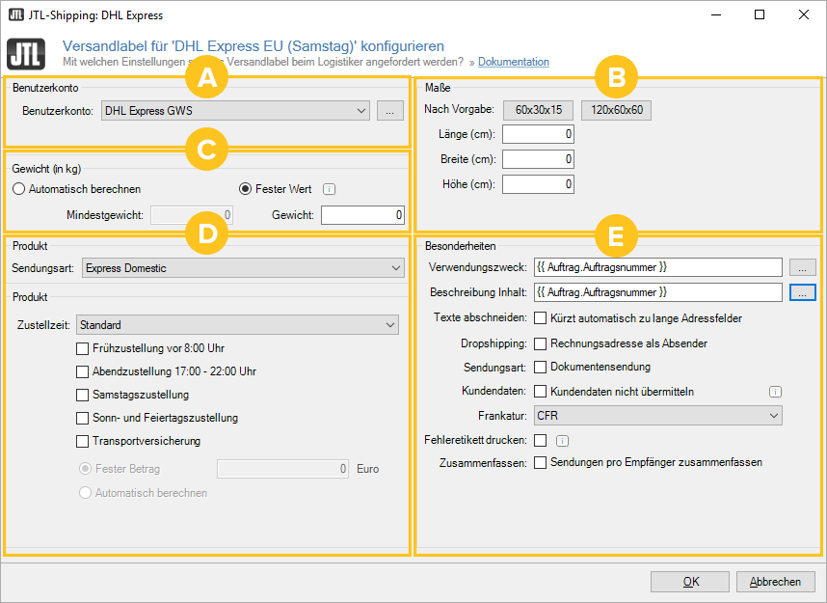Click the JTL logo icon
This screenshot has height=603, width=827.
26,54
